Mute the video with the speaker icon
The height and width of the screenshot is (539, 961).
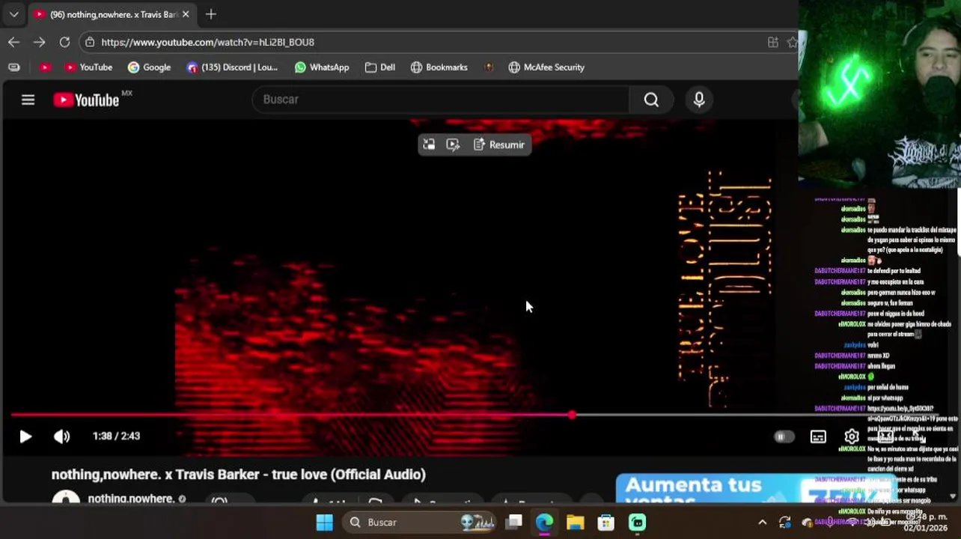[61, 436]
